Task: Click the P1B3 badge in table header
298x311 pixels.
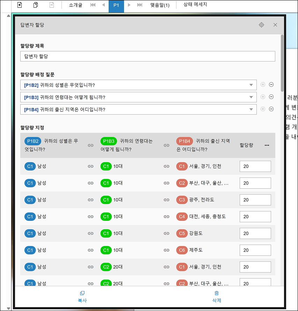Action: (x=109, y=141)
